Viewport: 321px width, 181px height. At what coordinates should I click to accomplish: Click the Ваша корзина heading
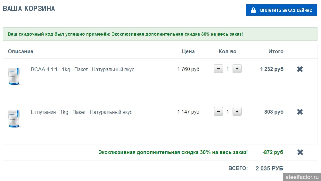point(29,9)
